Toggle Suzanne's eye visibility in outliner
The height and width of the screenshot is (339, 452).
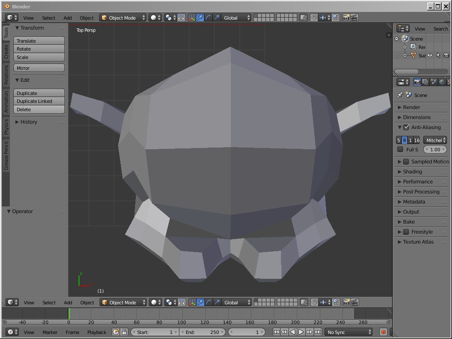tap(430, 56)
